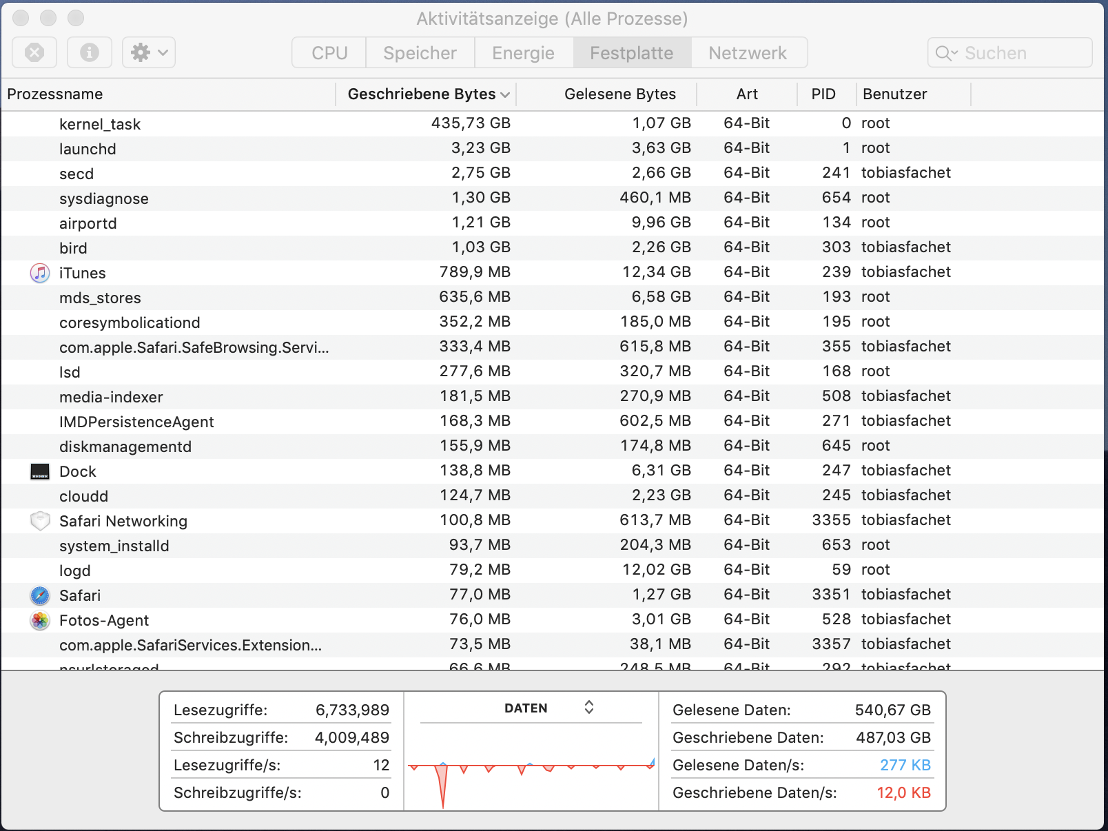The width and height of the screenshot is (1108, 831).
Task: Select the Dock process icon
Action: pos(40,471)
